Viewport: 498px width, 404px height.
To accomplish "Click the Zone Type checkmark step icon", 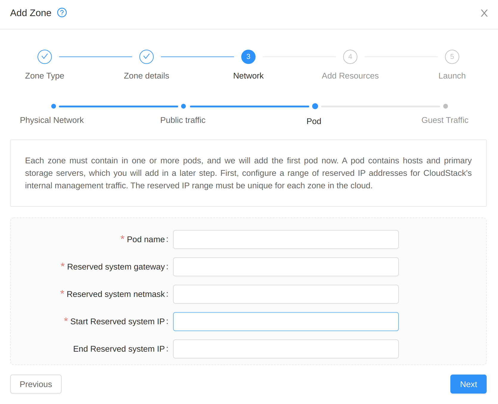I will (x=45, y=57).
